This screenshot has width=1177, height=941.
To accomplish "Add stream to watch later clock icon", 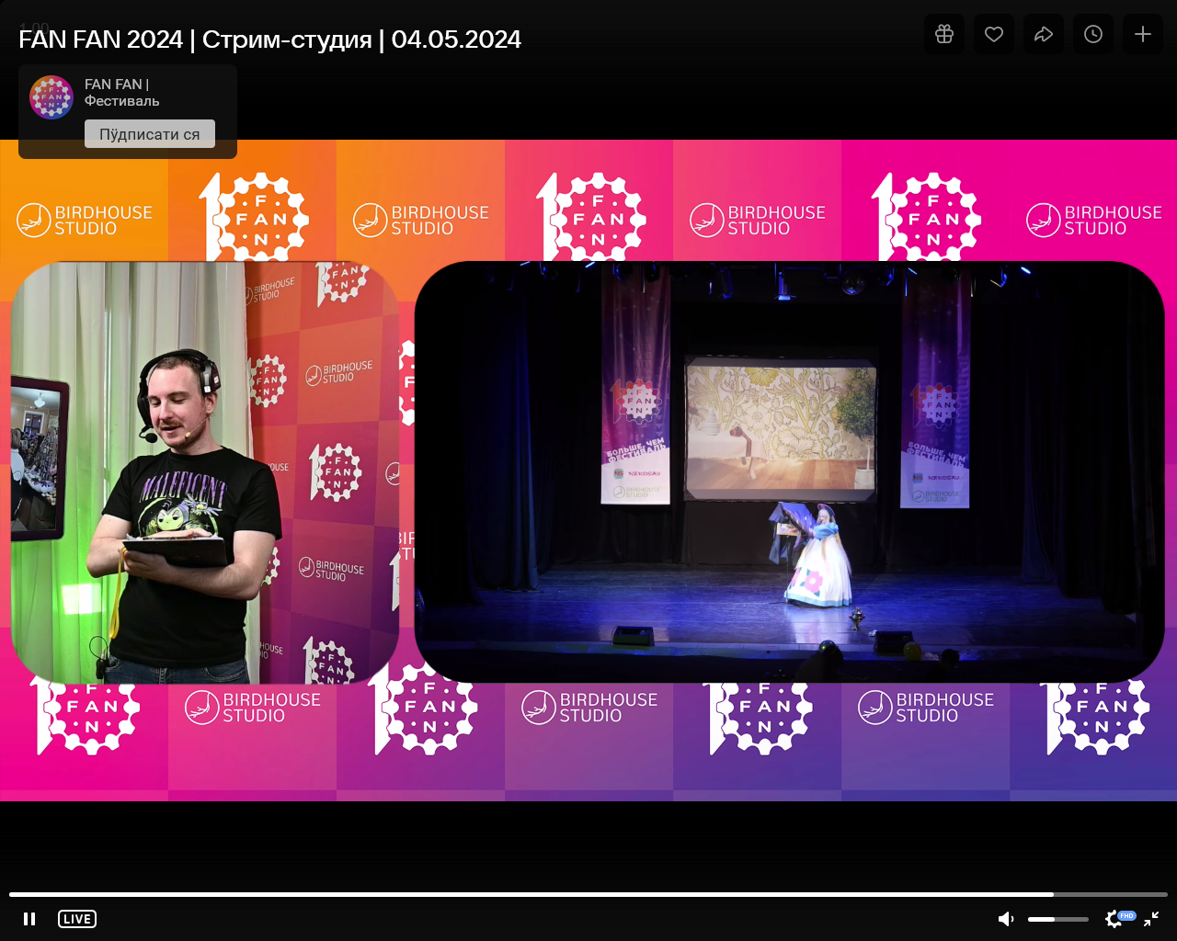I will pos(1093,34).
